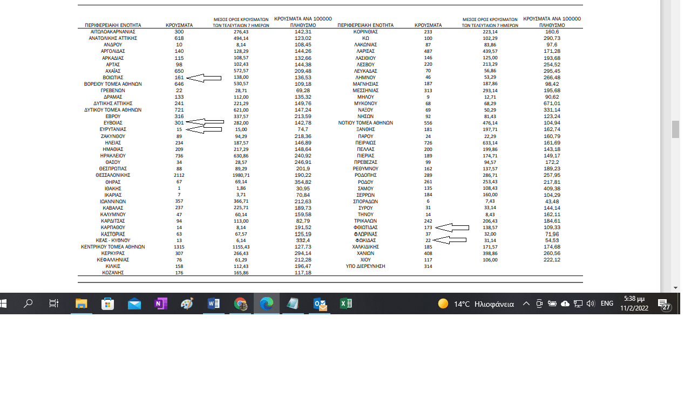Click the taskbar search magnifier

click(x=28, y=304)
